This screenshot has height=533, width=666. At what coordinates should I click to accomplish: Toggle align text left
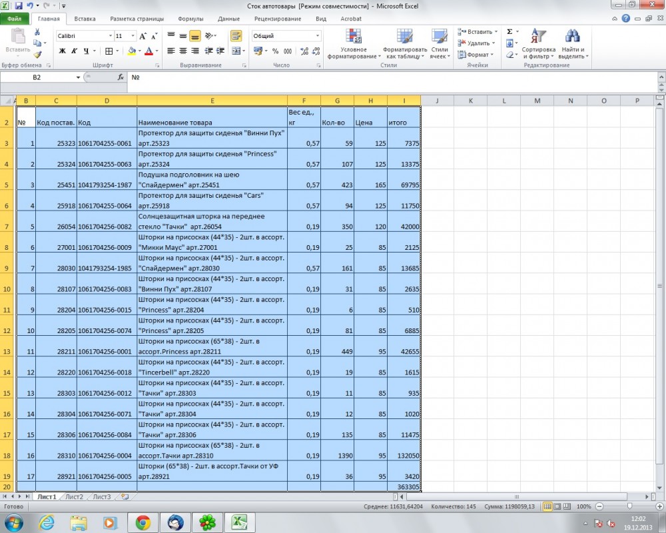click(x=171, y=51)
